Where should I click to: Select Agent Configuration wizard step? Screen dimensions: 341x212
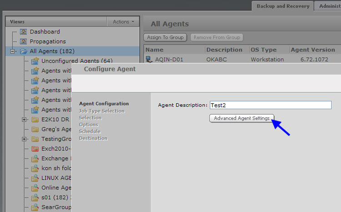coord(104,104)
